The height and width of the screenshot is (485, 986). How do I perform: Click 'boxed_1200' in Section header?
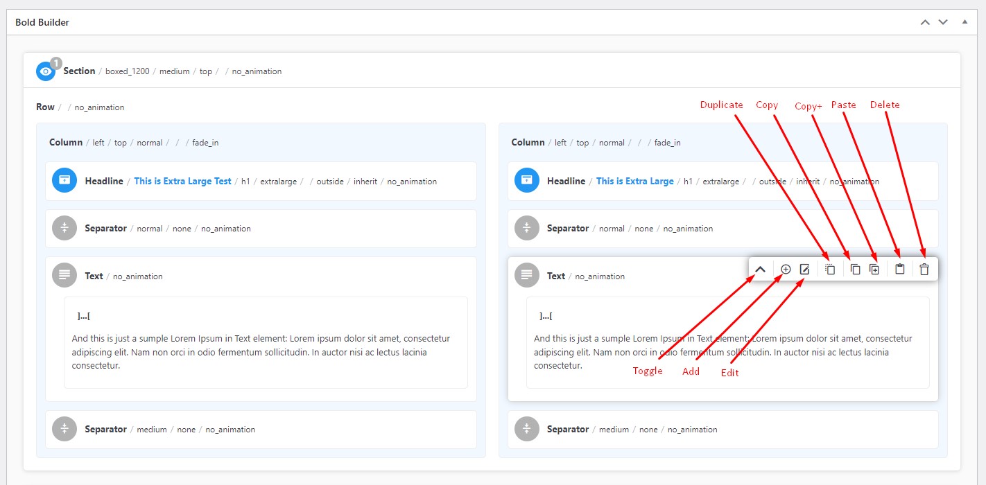click(128, 71)
